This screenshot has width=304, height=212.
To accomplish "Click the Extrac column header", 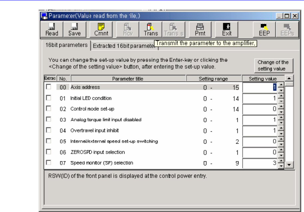I will point(50,78).
